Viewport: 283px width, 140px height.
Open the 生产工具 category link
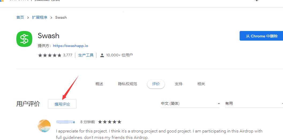point(86,55)
